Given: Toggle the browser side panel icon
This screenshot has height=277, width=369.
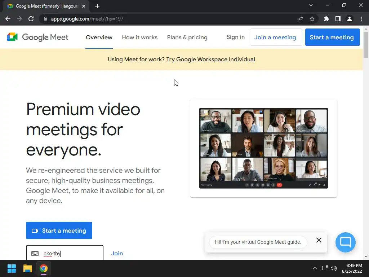Looking at the screenshot, I should pyautogui.click(x=338, y=19).
